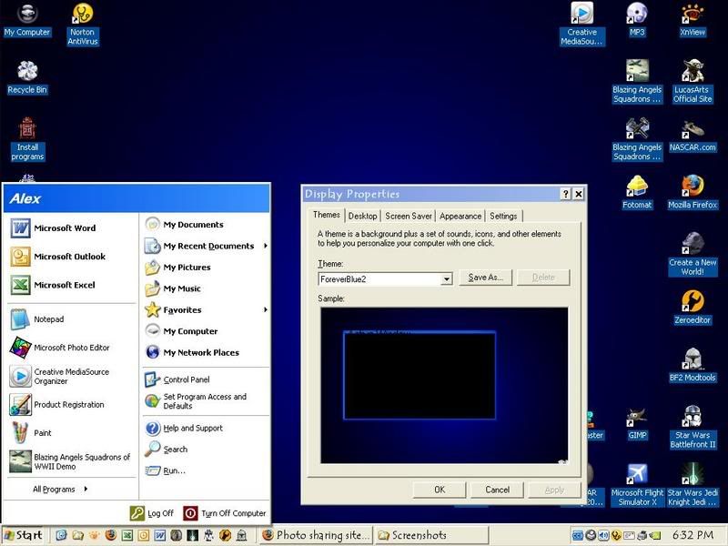Select the Zeroeditor desktop shortcut
The height and width of the screenshot is (546, 728).
click(693, 308)
